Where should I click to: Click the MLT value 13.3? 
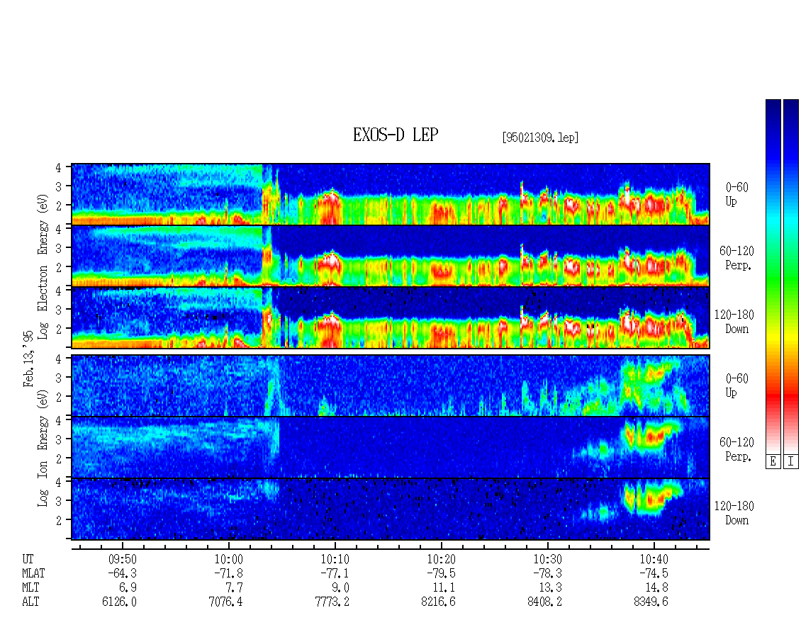(x=550, y=588)
